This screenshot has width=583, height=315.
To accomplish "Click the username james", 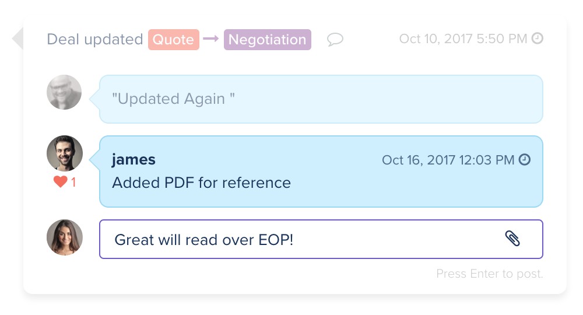I will [x=134, y=160].
